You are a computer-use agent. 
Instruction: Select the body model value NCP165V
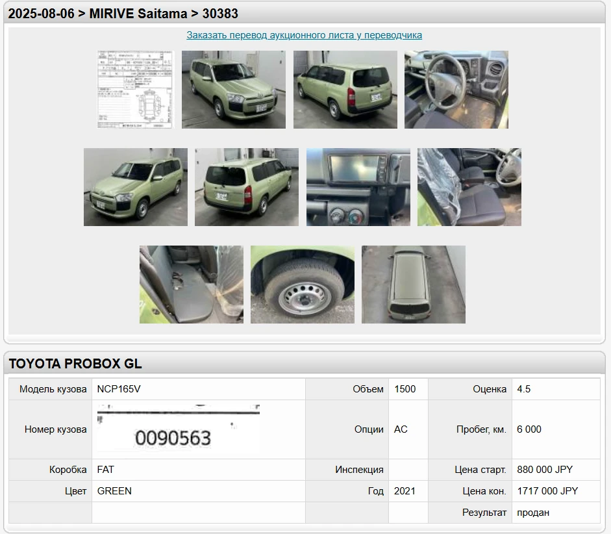tap(119, 389)
